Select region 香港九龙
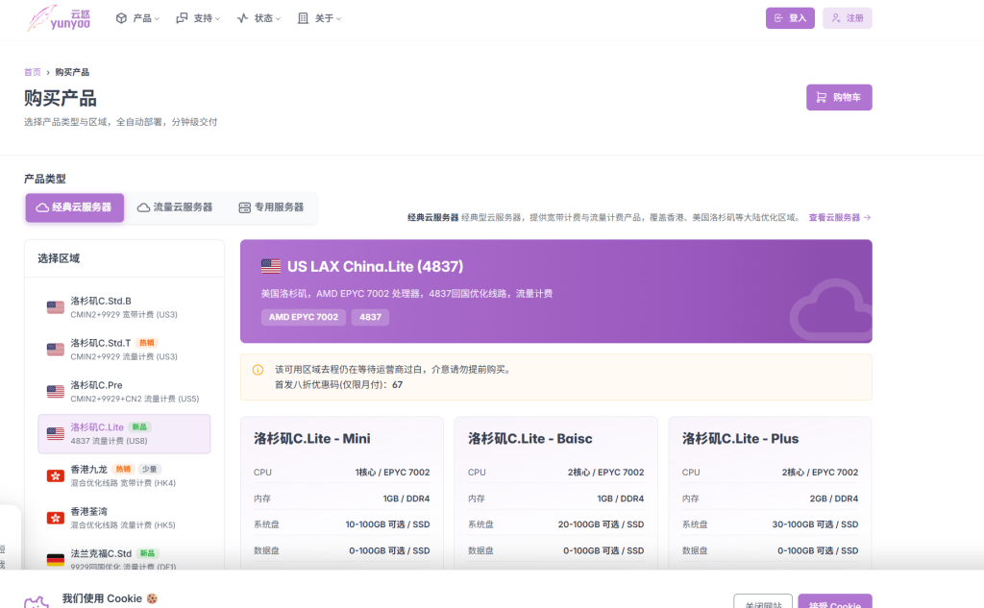984x608 pixels. click(x=124, y=475)
